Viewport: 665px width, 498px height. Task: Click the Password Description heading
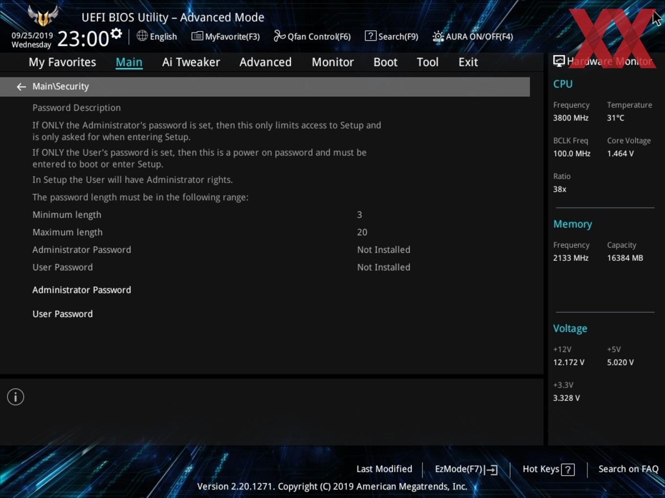point(76,108)
